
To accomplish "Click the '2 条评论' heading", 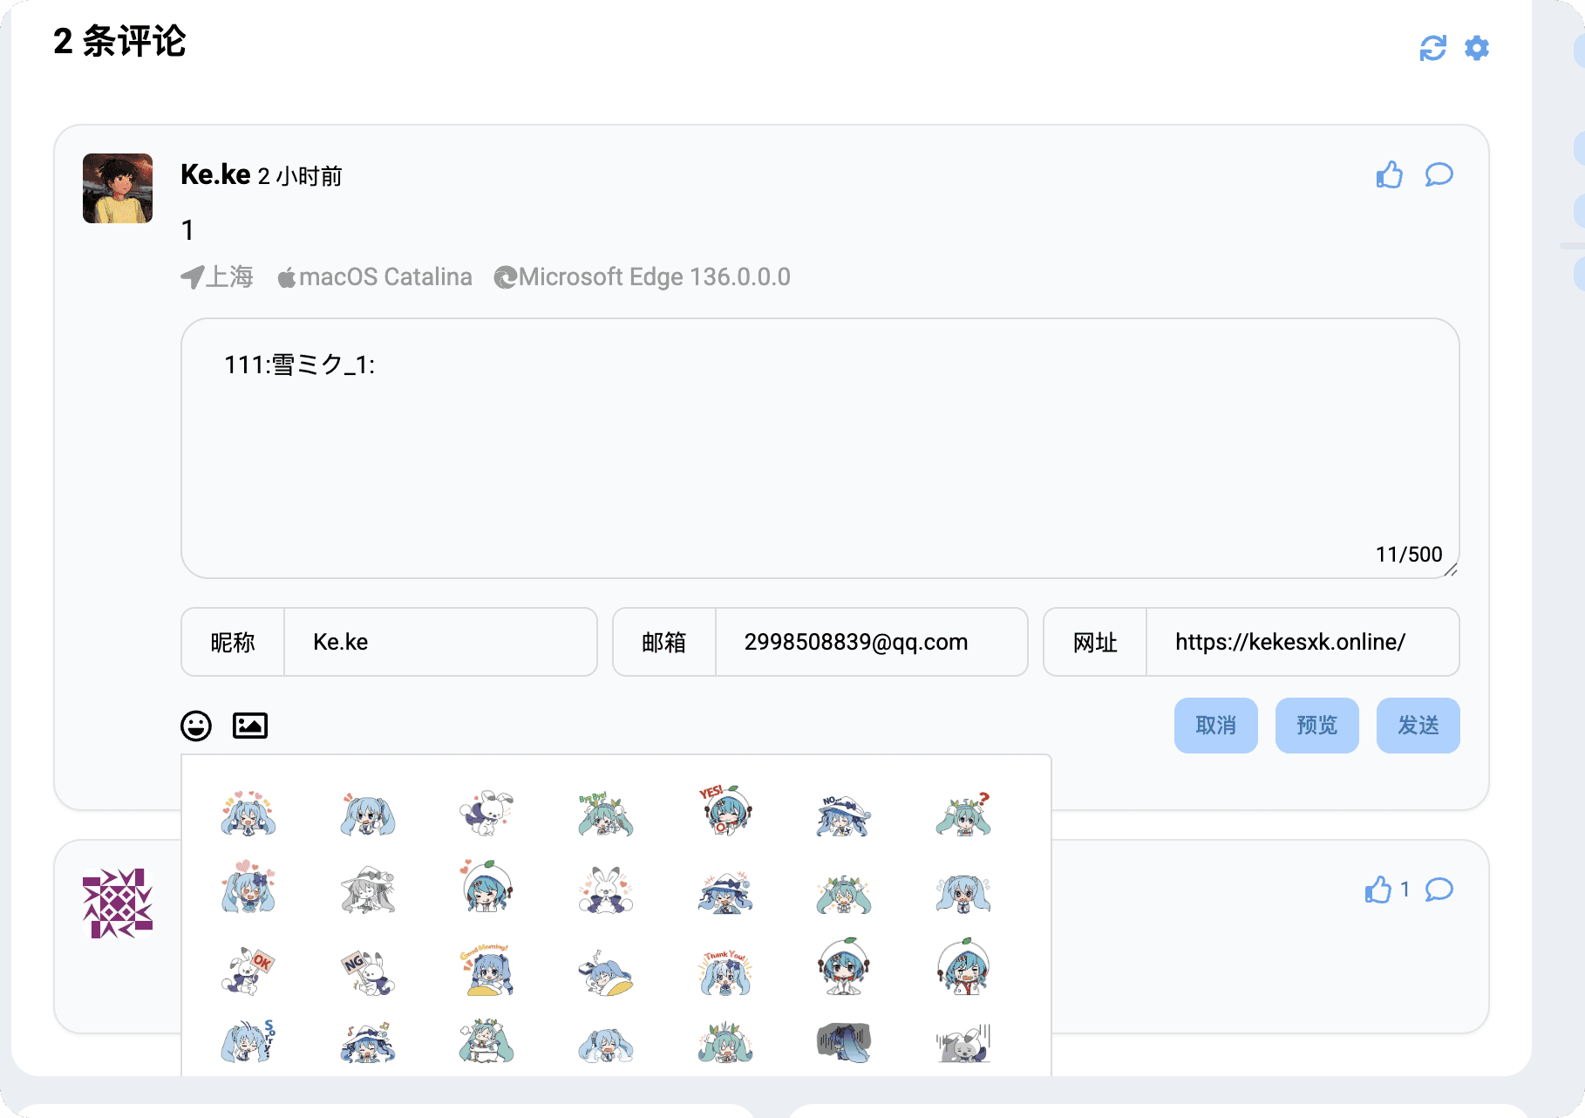I will [x=119, y=41].
